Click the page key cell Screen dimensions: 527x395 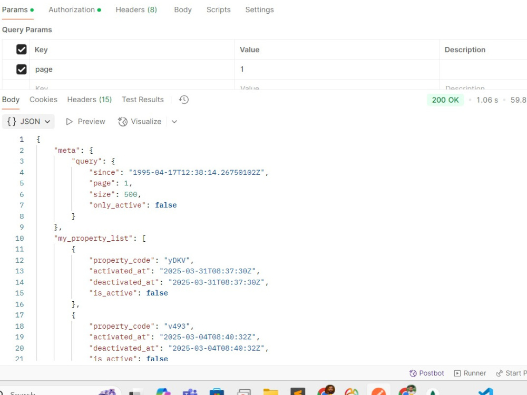[x=132, y=69]
